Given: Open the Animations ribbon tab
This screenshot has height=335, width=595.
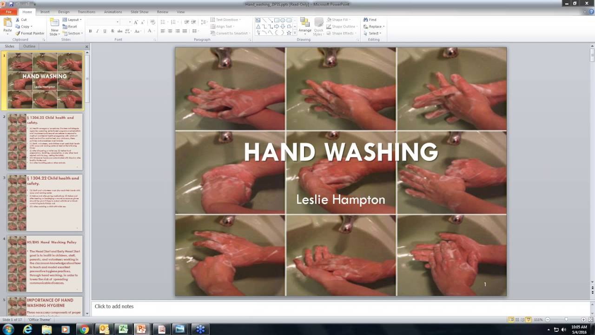Looking at the screenshot, I should 113,12.
